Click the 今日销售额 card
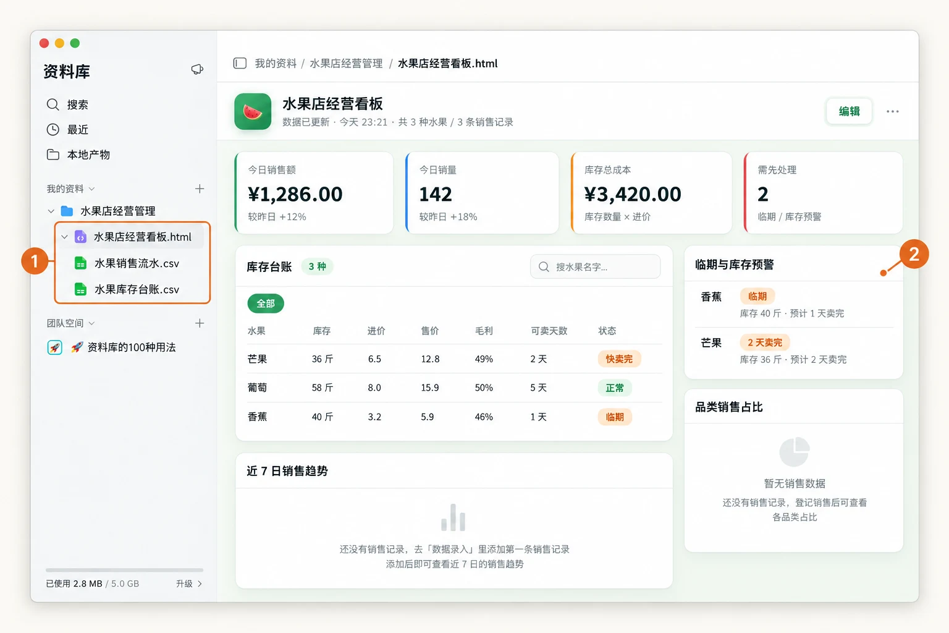 click(x=314, y=193)
